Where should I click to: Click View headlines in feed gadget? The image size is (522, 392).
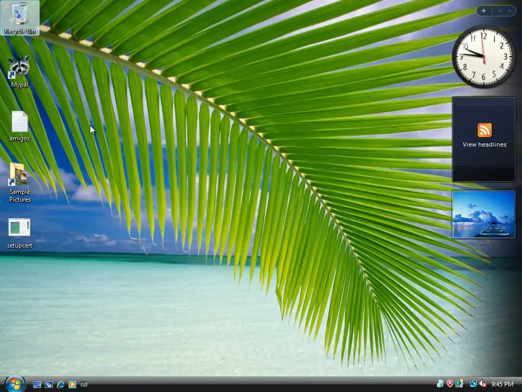(x=484, y=144)
